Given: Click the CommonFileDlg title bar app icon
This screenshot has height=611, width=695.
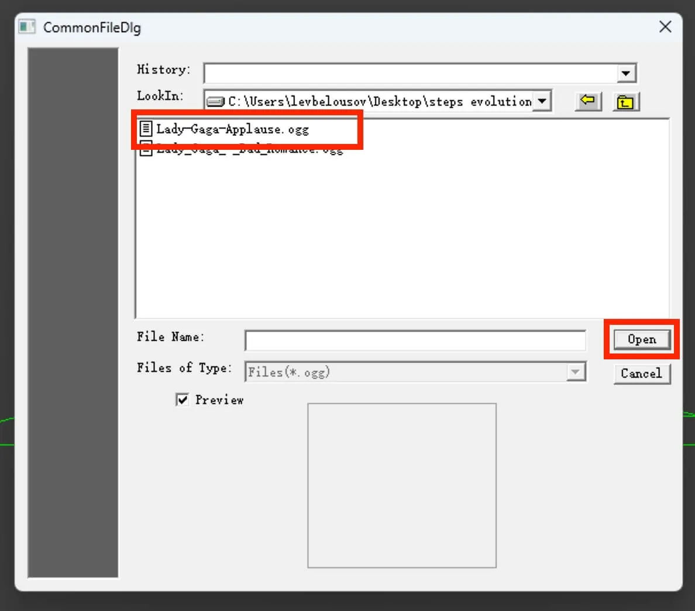Looking at the screenshot, I should [27, 27].
